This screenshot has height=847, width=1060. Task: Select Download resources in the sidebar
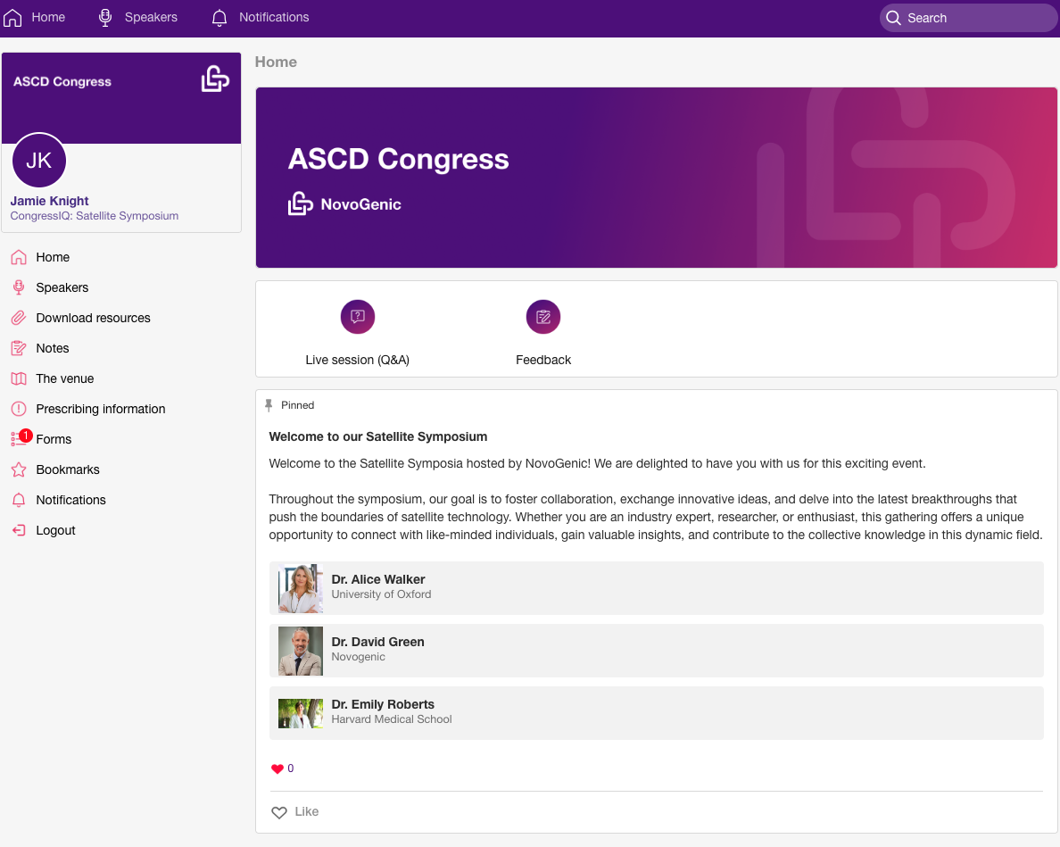[x=94, y=319]
